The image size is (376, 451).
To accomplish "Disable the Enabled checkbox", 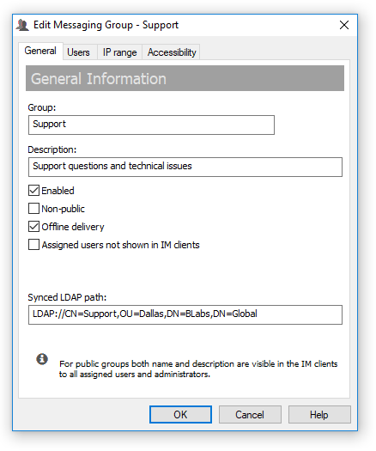I will click(x=33, y=191).
